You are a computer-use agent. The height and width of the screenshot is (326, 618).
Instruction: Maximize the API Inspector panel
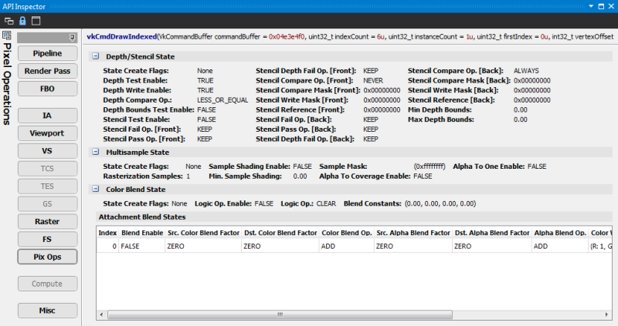point(601,5)
